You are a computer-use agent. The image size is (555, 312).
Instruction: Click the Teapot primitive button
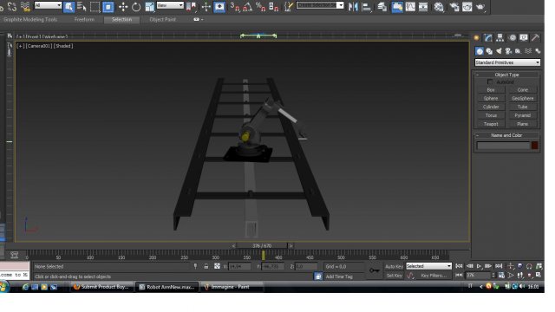(x=491, y=124)
